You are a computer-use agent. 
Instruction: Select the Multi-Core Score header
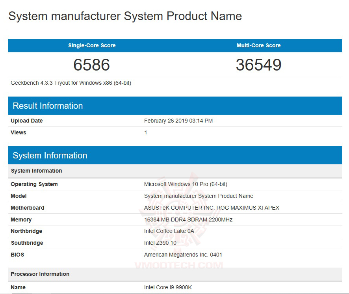(x=258, y=45)
